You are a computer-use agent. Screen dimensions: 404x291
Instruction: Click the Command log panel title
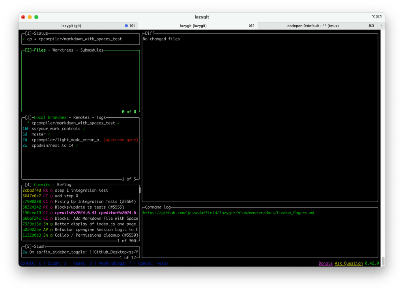[158, 207]
